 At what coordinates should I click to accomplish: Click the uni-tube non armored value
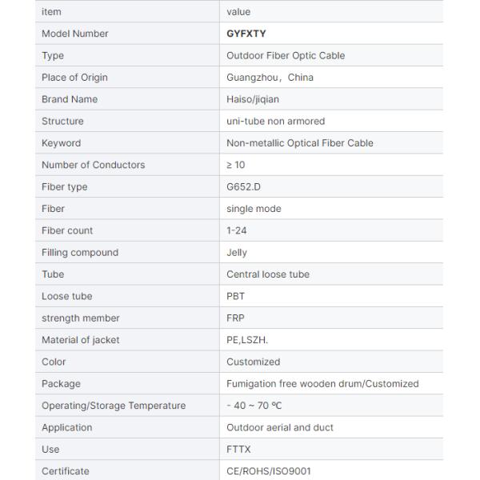pyautogui.click(x=275, y=122)
